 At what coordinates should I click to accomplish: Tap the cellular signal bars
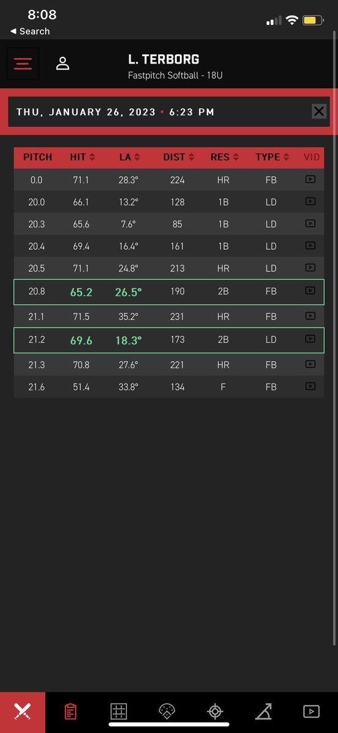273,21
